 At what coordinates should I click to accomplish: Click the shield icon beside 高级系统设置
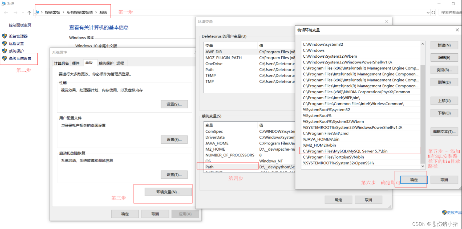coord(5,58)
